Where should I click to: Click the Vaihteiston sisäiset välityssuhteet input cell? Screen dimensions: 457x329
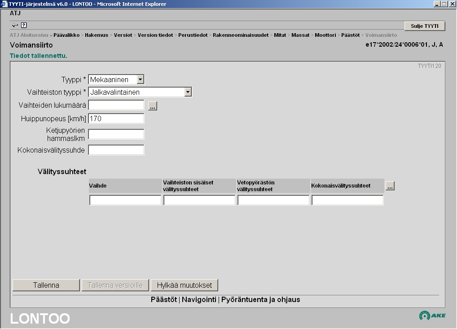199,200
